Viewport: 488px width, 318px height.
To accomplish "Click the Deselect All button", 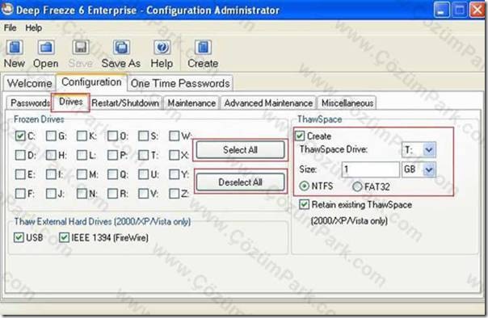I will coord(240,182).
